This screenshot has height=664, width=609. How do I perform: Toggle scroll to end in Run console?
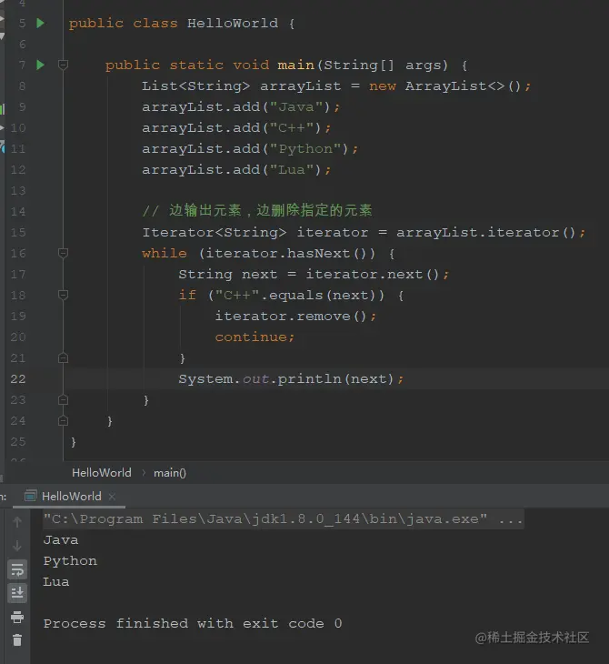[x=17, y=593]
